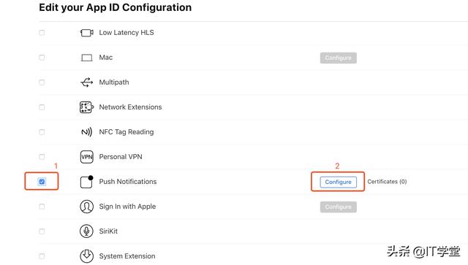This screenshot has width=468, height=265.
Task: Click the Sign In with Apple person icon
Action: coord(86,207)
